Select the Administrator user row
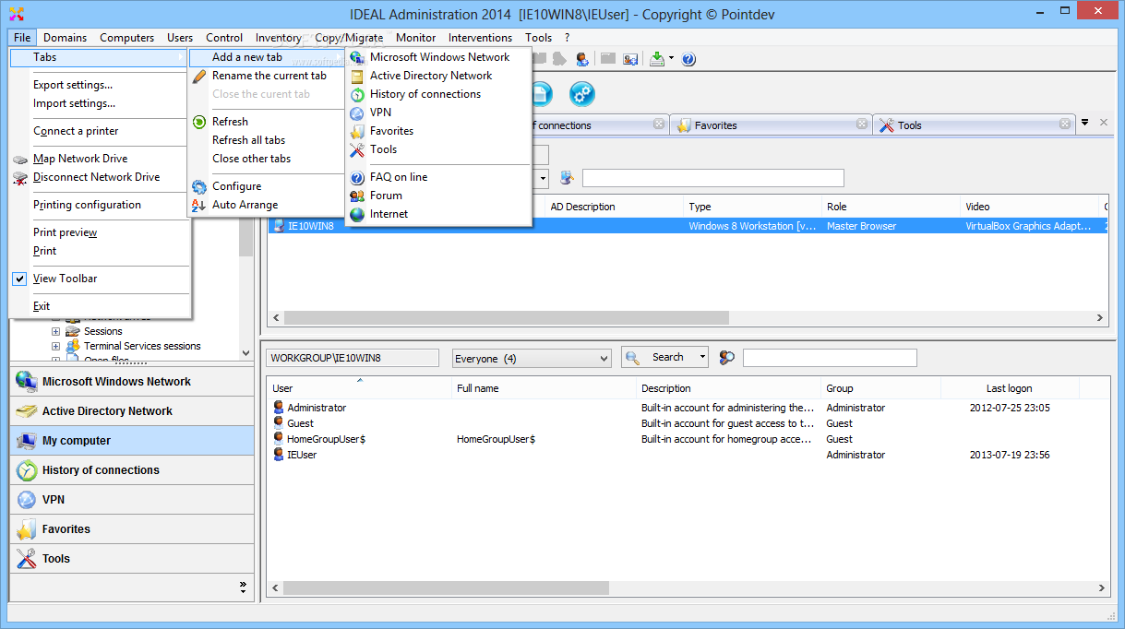 [687, 408]
